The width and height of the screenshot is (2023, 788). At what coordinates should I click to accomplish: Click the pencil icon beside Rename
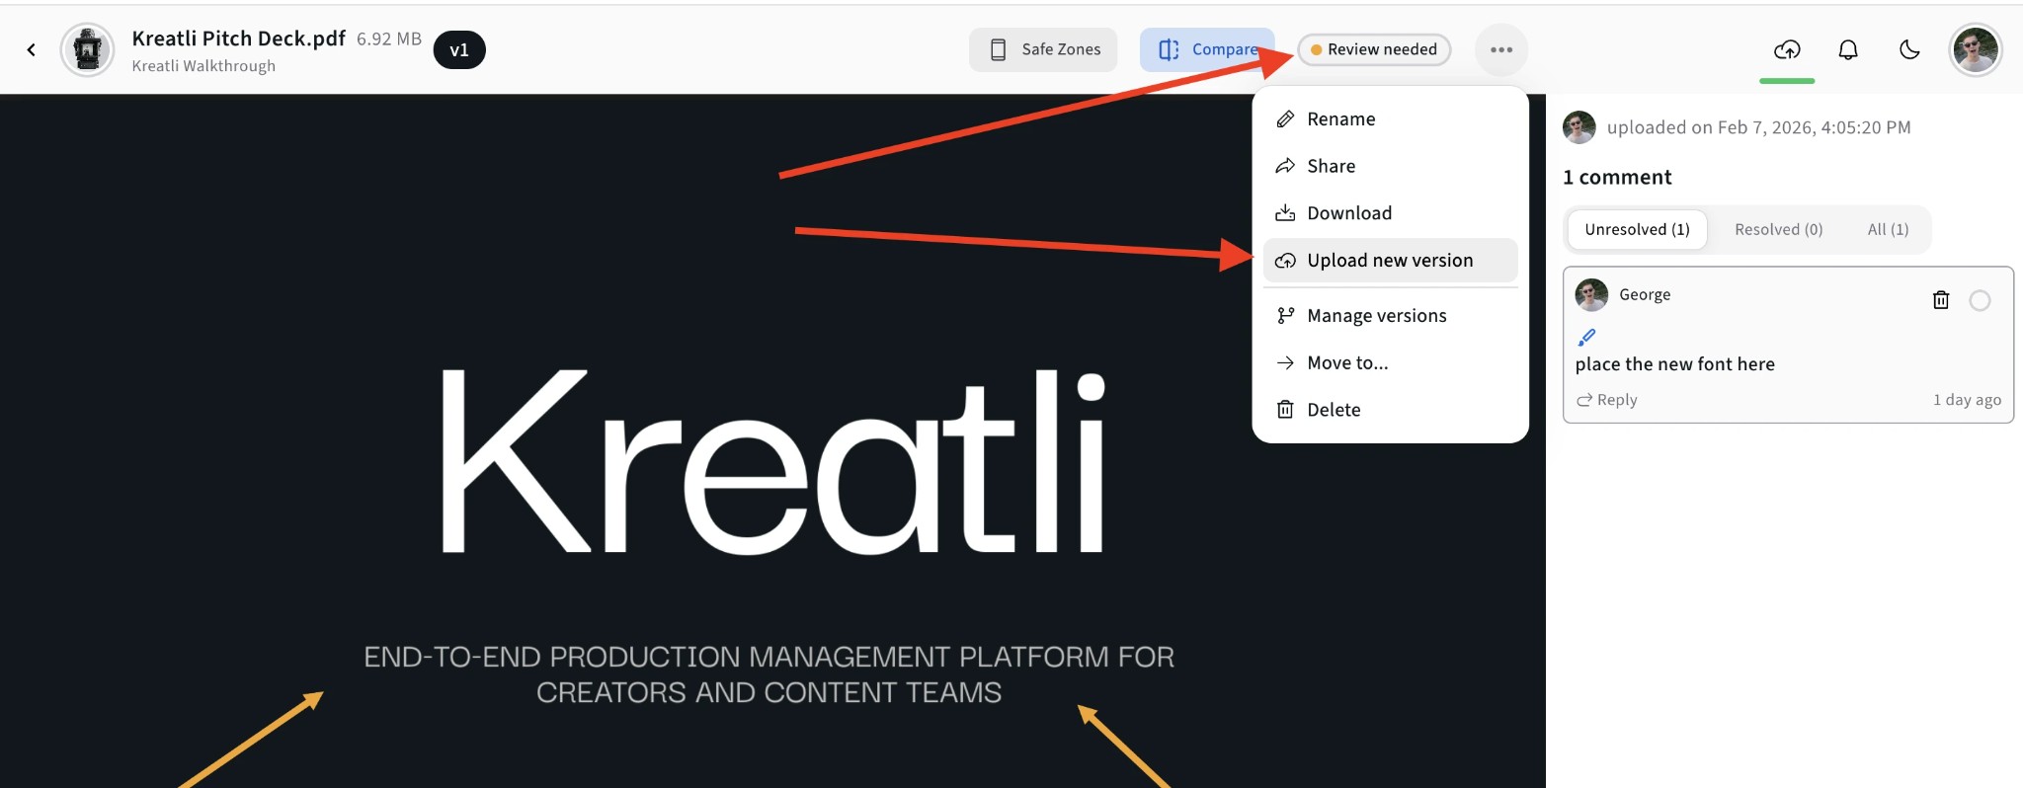[x=1285, y=119]
